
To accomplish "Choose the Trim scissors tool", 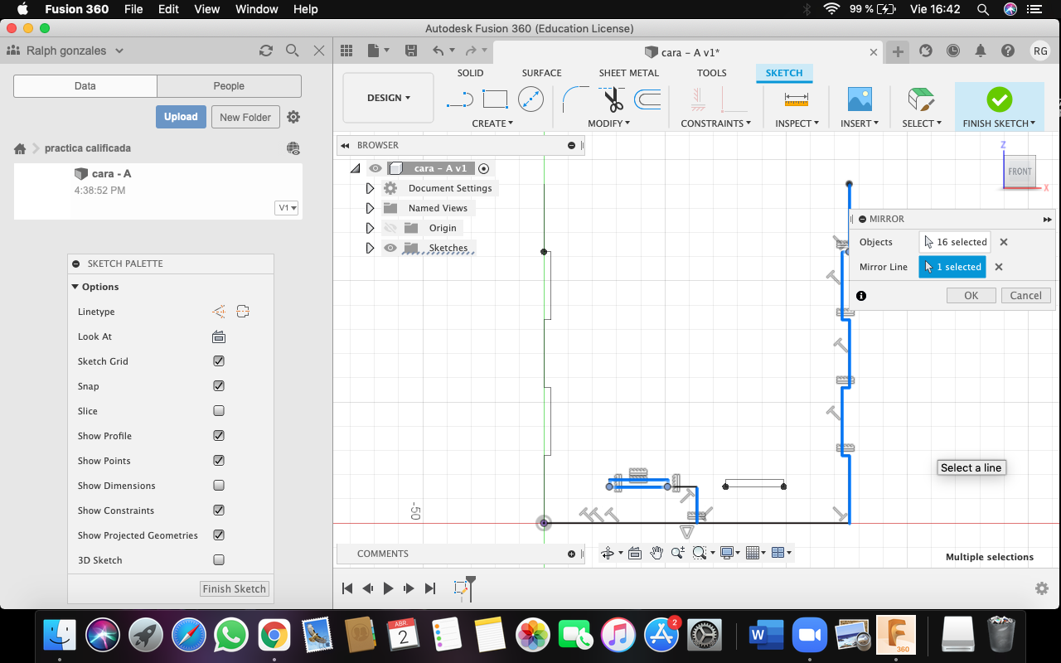I will click(613, 99).
